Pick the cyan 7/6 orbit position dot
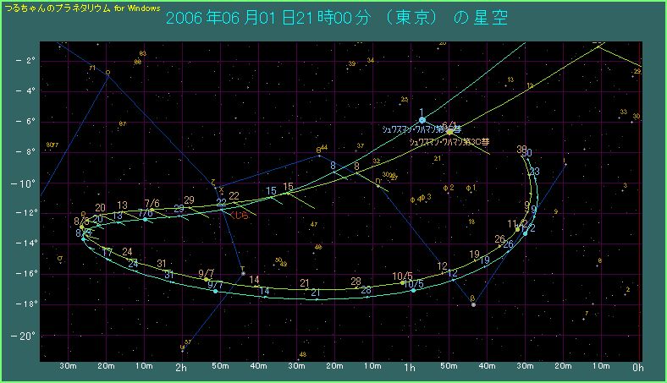The height and width of the screenshot is (383, 667). coord(145,219)
